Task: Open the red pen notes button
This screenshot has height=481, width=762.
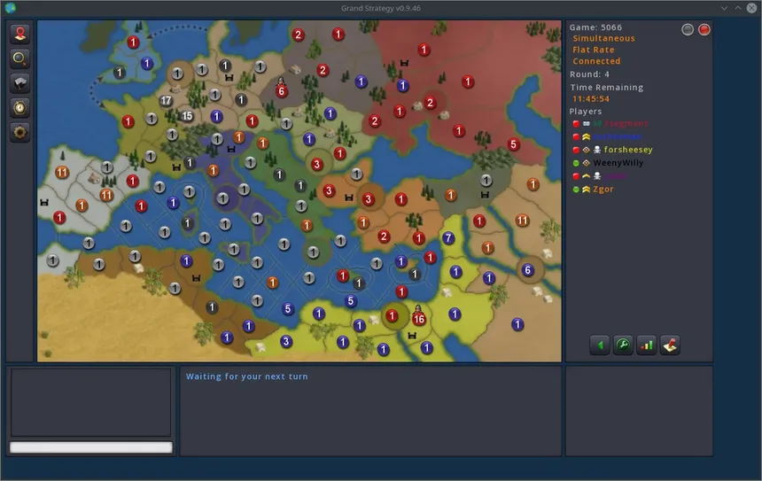Action: pyautogui.click(x=670, y=345)
